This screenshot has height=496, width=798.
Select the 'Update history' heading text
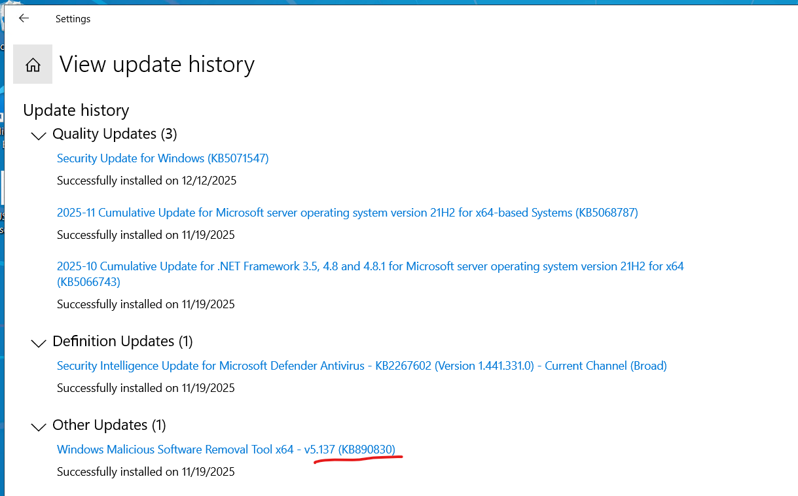click(76, 111)
